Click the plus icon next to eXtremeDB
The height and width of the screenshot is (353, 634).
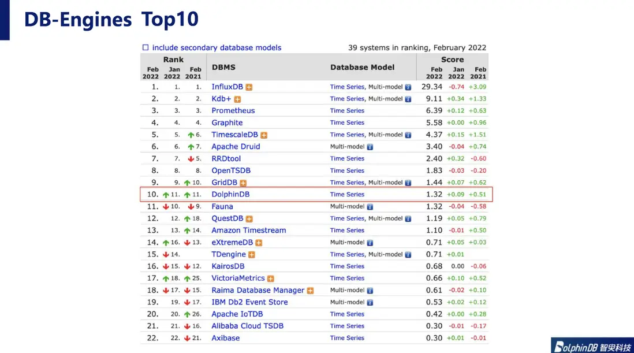(259, 243)
